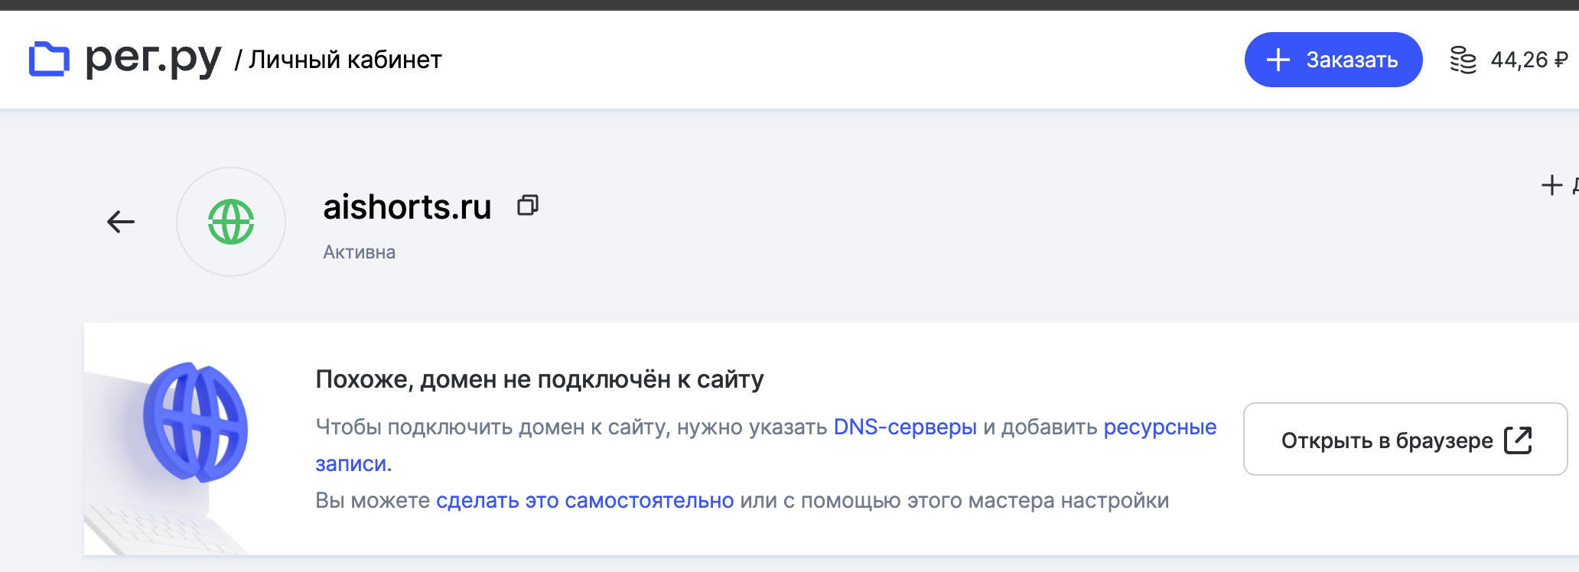This screenshot has width=1579, height=572.
Task: Open the Личный кабинет link
Action: pyautogui.click(x=345, y=60)
